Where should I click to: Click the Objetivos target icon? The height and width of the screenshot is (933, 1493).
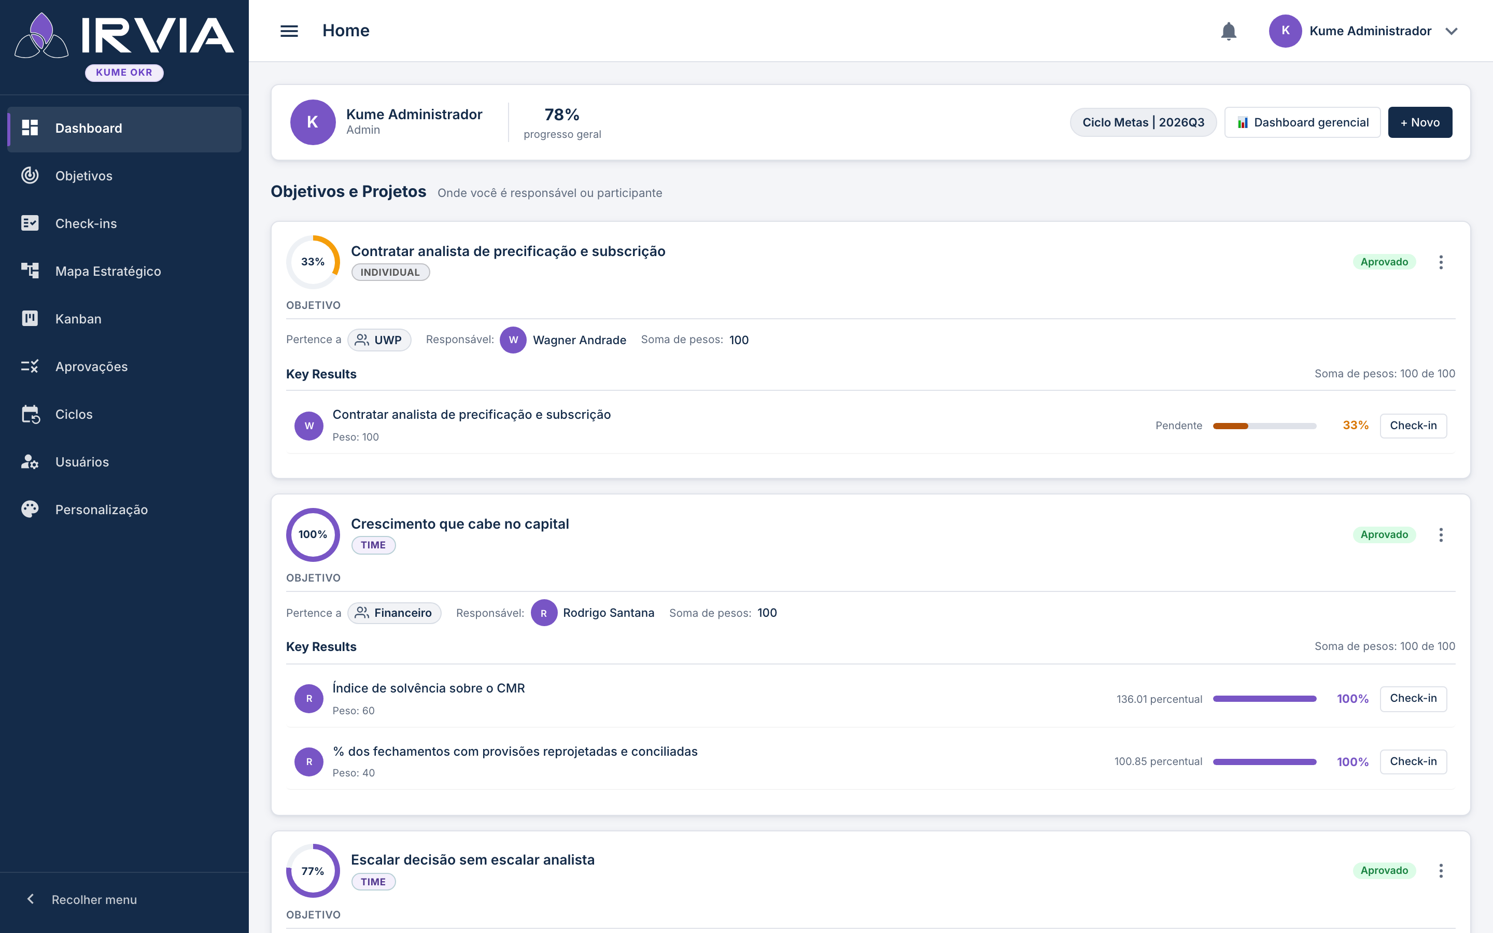tap(30, 175)
